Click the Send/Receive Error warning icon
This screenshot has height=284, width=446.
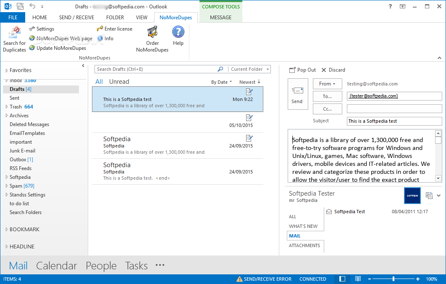[239, 279]
